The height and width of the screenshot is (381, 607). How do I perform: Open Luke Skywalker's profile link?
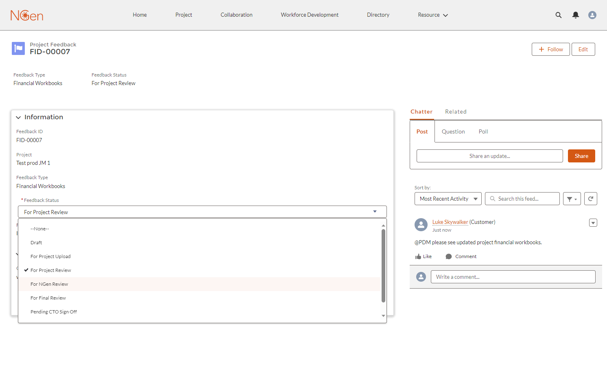(450, 222)
